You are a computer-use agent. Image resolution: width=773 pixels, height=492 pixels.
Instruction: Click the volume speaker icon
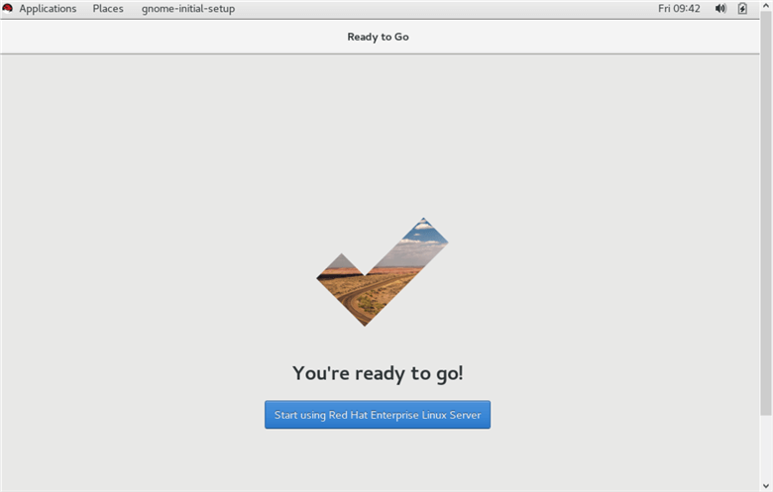pos(720,8)
